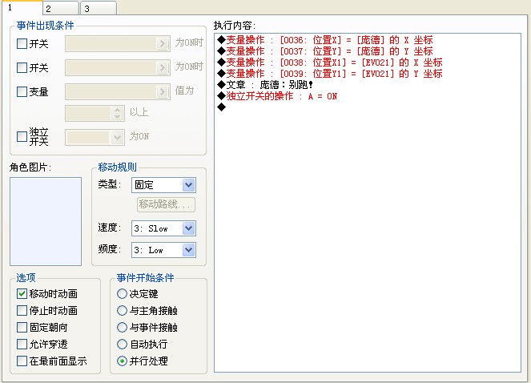Open the first 开关 selector arrow
This screenshot has width=531, height=383.
tap(163, 44)
